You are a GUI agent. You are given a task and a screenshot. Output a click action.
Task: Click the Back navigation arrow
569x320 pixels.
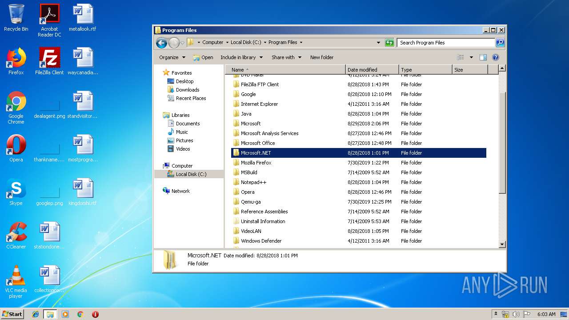click(x=162, y=43)
